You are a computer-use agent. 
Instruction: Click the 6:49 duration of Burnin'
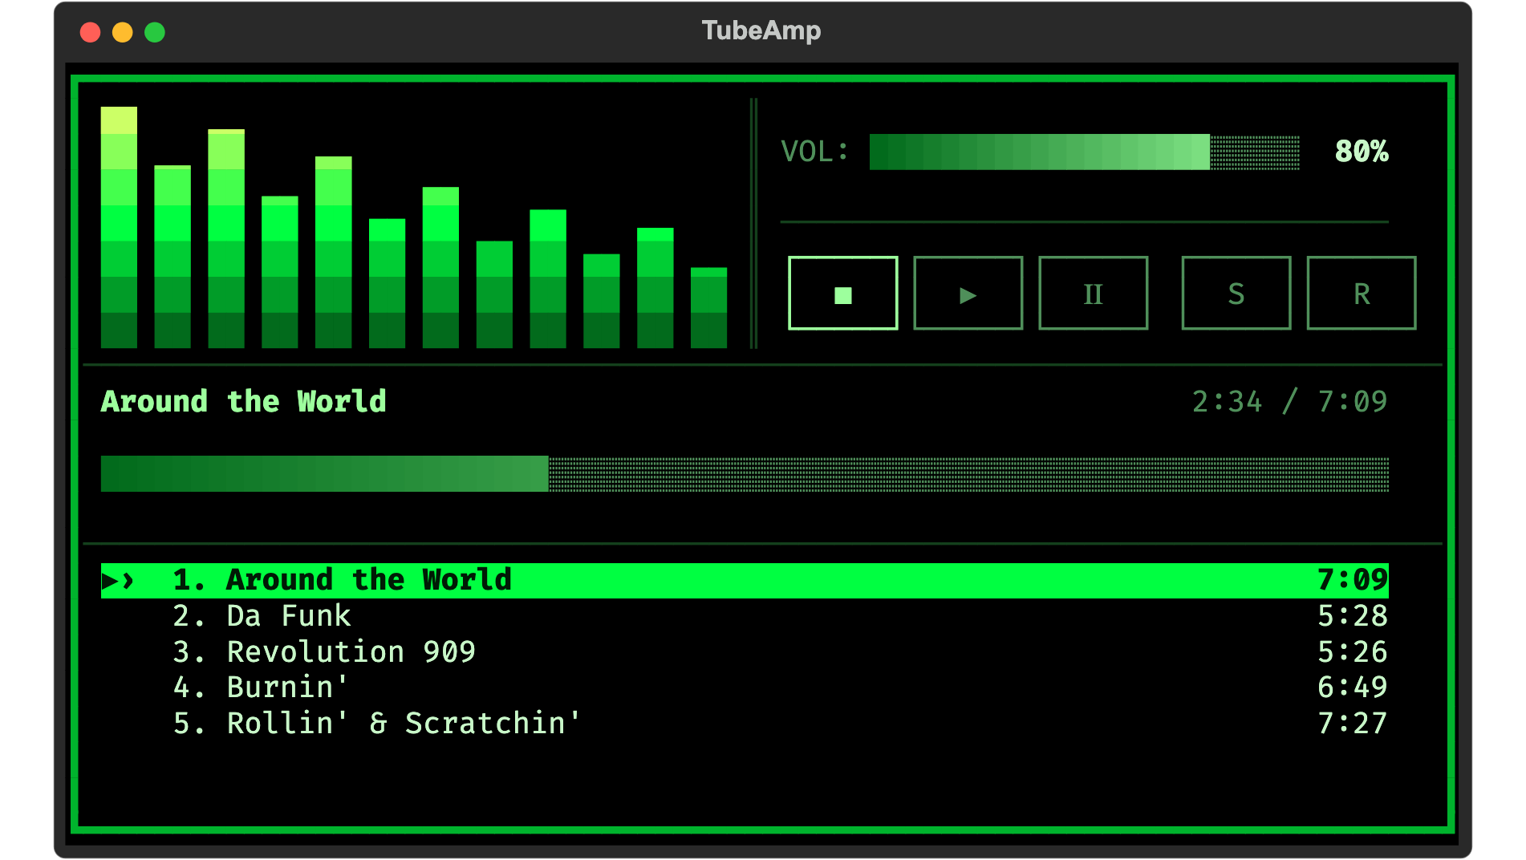pos(1353,688)
